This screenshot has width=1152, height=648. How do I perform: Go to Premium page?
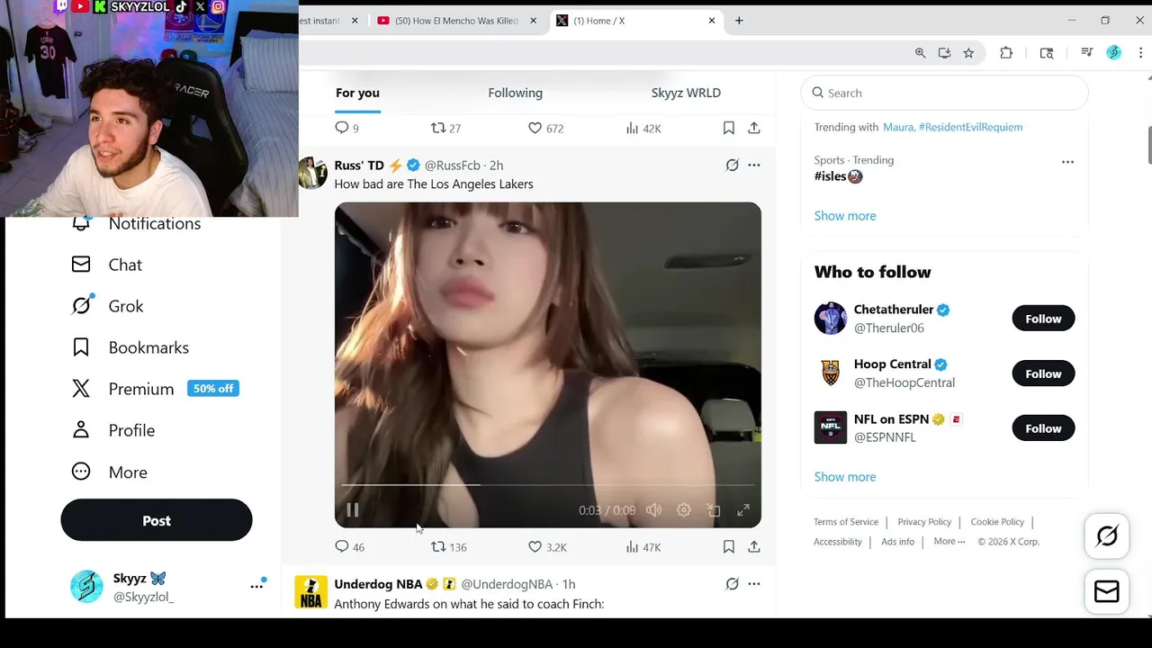click(155, 389)
